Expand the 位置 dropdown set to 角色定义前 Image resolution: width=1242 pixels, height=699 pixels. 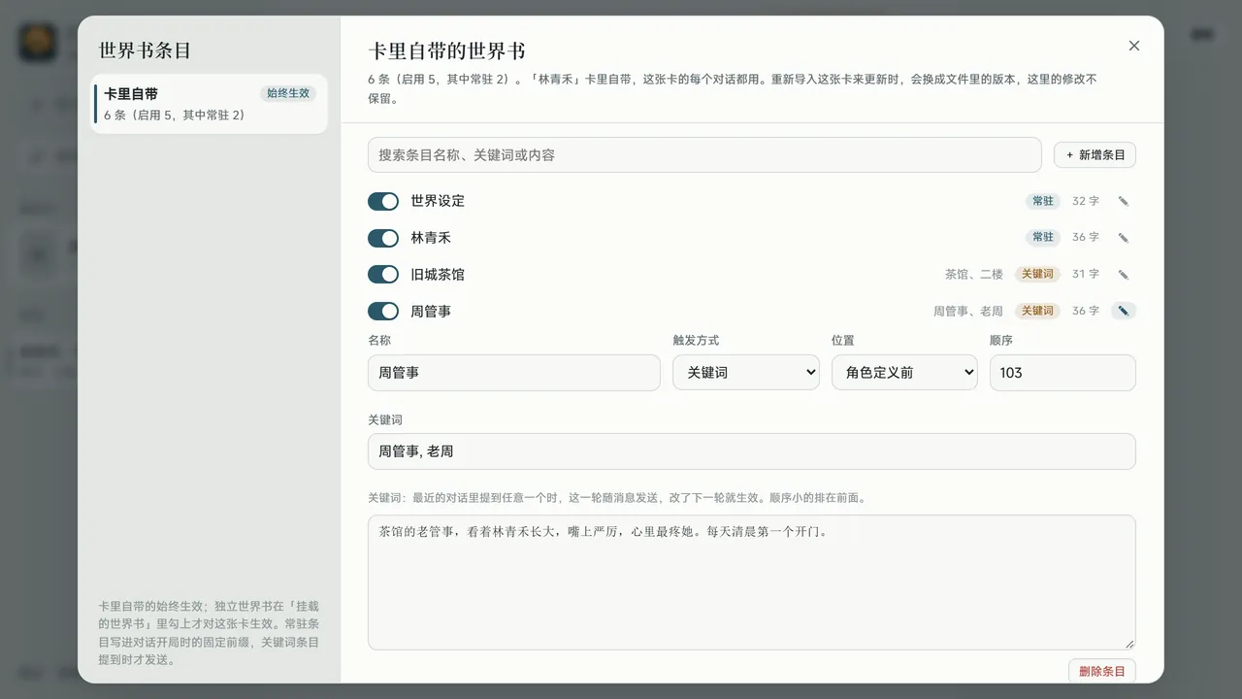point(904,373)
